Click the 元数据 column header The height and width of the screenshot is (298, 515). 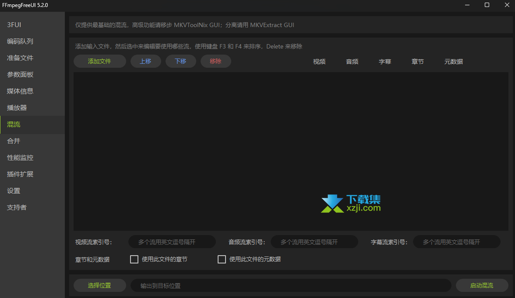tap(454, 62)
